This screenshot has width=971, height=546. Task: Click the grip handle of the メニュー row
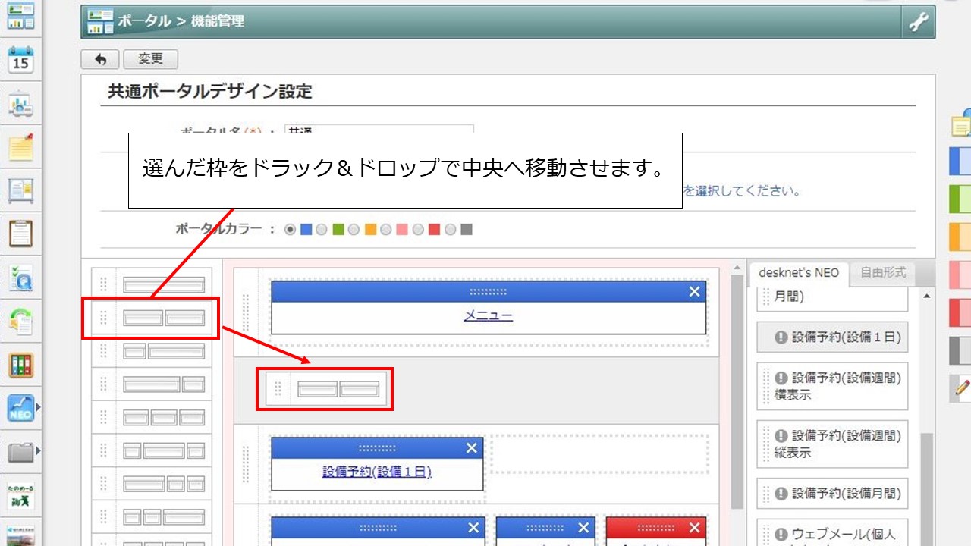click(x=245, y=312)
